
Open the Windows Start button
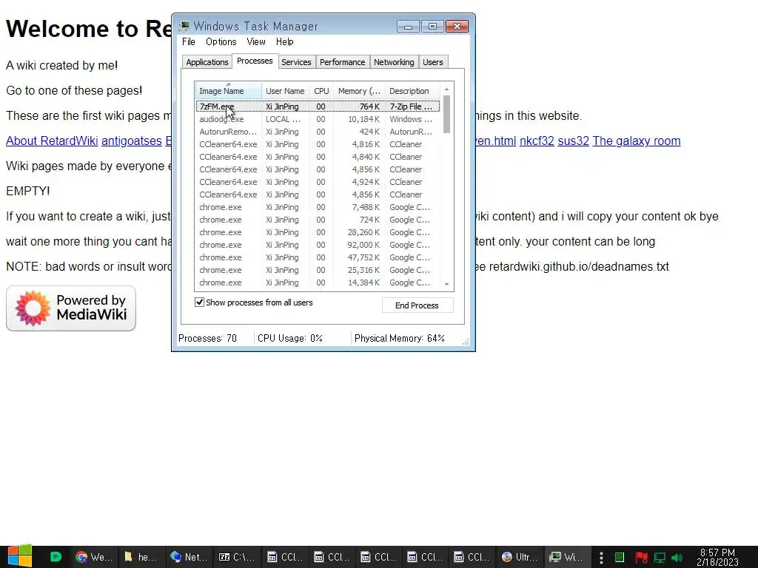pyautogui.click(x=19, y=556)
